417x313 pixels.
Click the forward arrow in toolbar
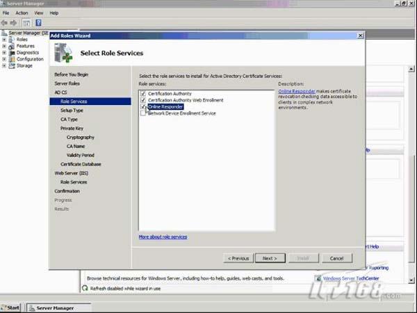[x=14, y=22]
